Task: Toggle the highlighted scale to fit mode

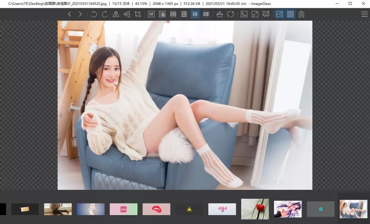Action: pos(195,14)
